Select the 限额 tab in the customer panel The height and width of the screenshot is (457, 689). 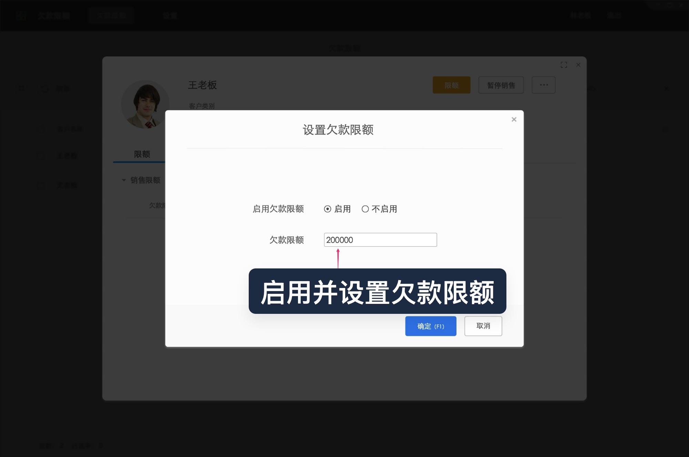141,154
